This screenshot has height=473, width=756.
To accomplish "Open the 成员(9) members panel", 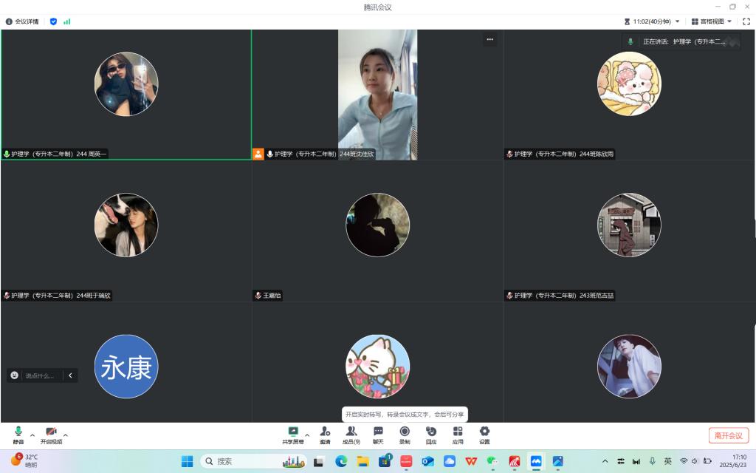I will tap(351, 434).
